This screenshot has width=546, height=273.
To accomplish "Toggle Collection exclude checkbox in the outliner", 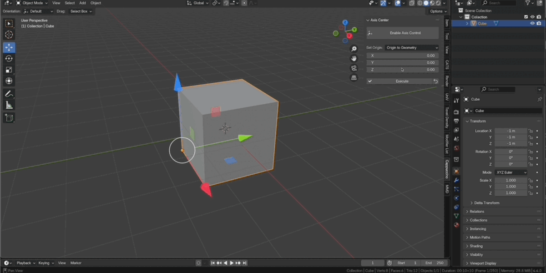I will click(526, 17).
